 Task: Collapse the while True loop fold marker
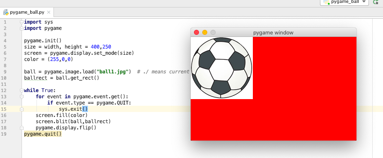pyautogui.click(x=22, y=90)
